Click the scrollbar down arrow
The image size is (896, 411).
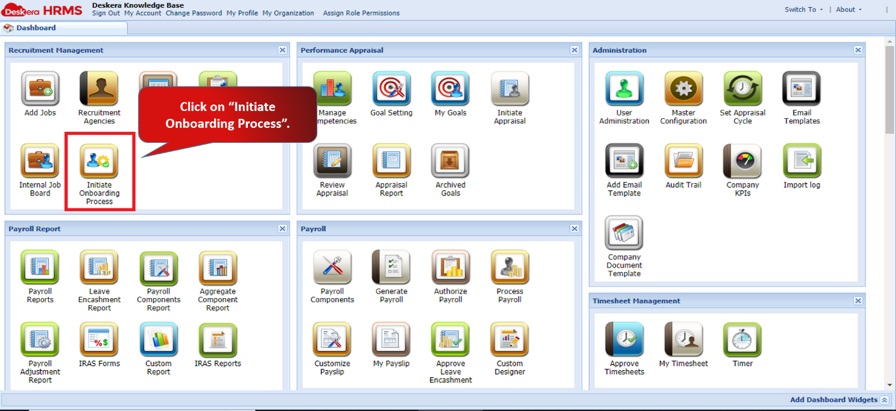click(890, 386)
